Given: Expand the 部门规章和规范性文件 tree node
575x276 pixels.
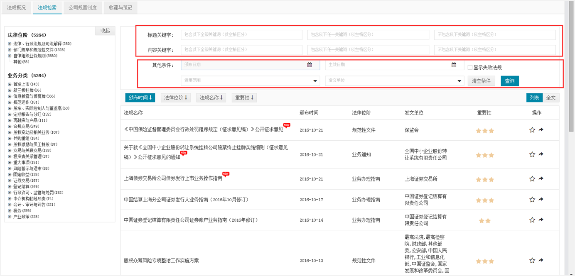Looking at the screenshot, I should pos(10,50).
